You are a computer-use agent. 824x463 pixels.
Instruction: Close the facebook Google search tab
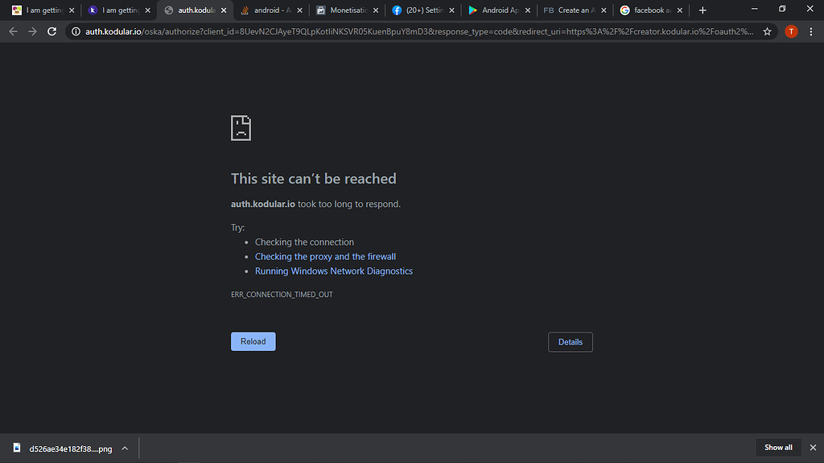(x=680, y=10)
